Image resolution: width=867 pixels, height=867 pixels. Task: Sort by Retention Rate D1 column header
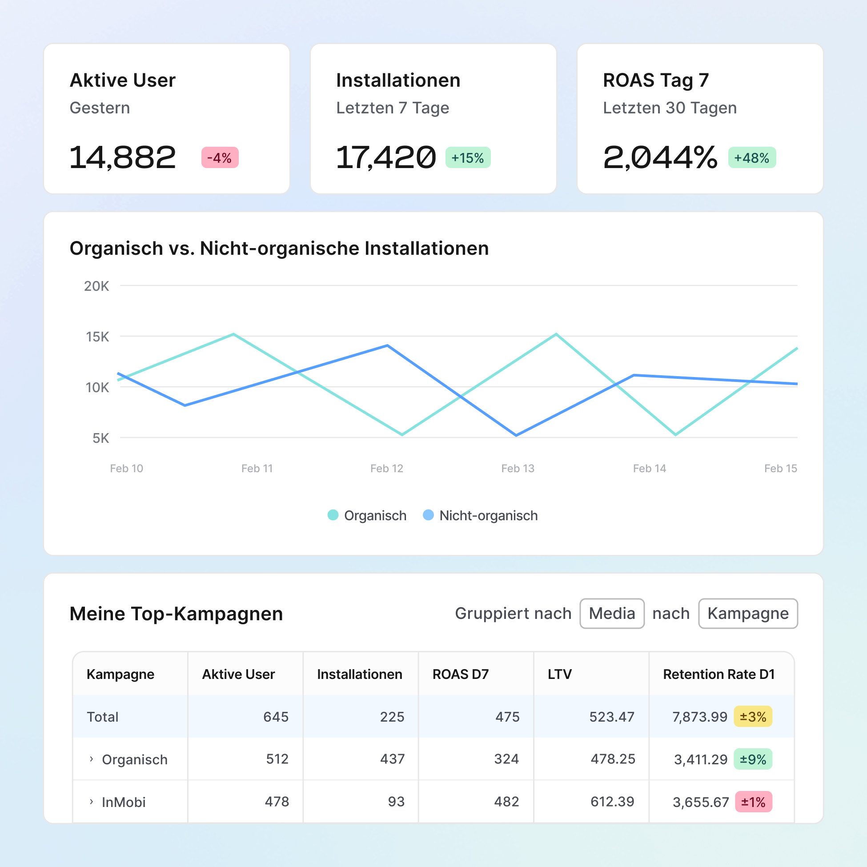click(718, 674)
